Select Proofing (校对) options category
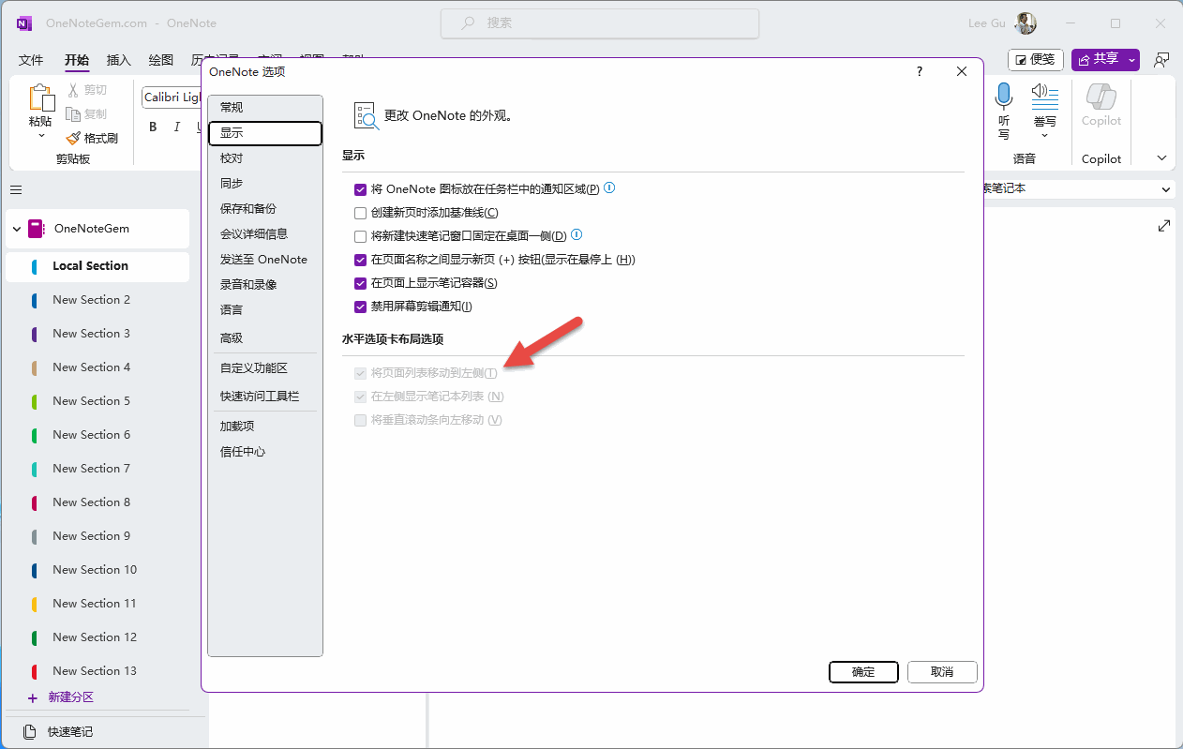1183x749 pixels. pyautogui.click(x=265, y=158)
